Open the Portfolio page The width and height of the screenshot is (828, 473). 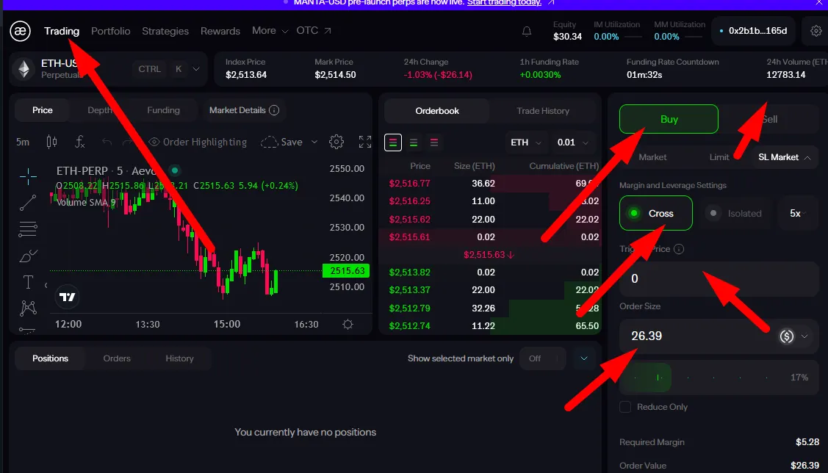click(110, 31)
